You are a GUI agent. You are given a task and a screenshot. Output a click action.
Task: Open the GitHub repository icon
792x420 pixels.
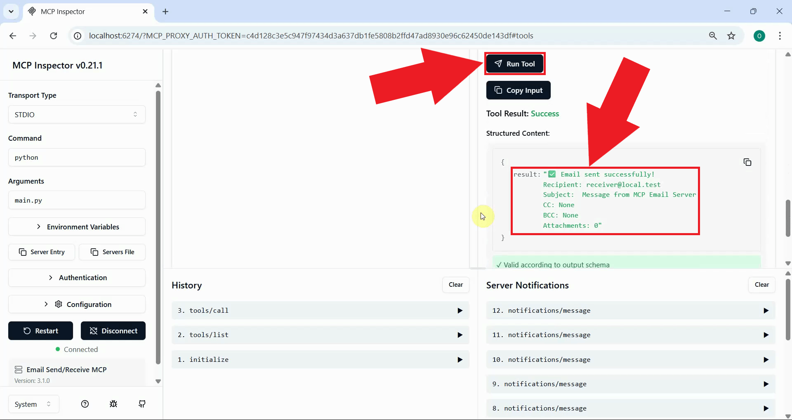tap(142, 404)
